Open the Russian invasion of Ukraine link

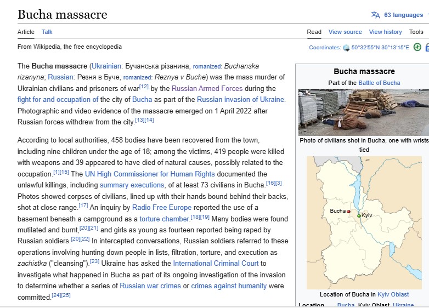coord(240,100)
